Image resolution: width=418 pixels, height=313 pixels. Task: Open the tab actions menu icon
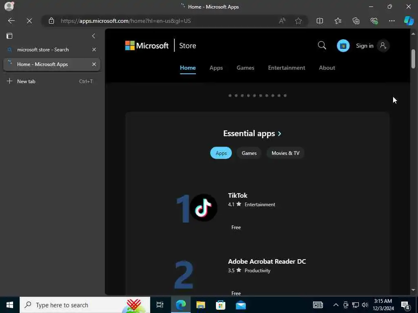(9, 36)
